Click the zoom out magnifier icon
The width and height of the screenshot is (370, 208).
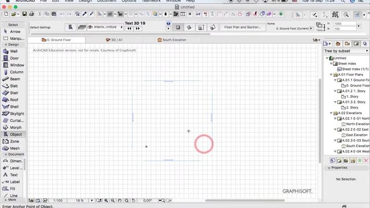[113, 200]
